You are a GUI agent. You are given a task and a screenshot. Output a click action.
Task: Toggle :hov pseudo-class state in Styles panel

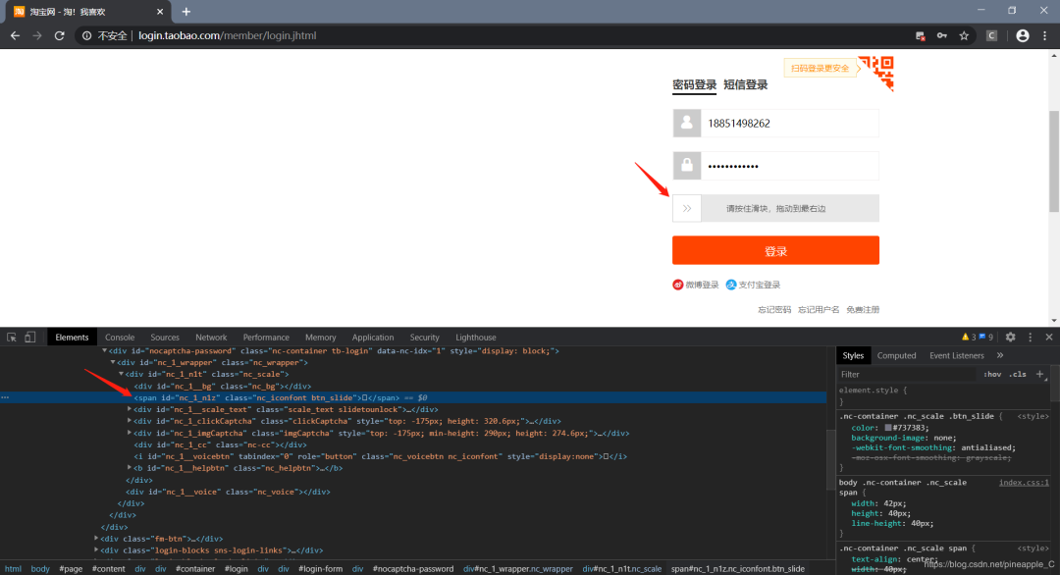pyautogui.click(x=993, y=374)
